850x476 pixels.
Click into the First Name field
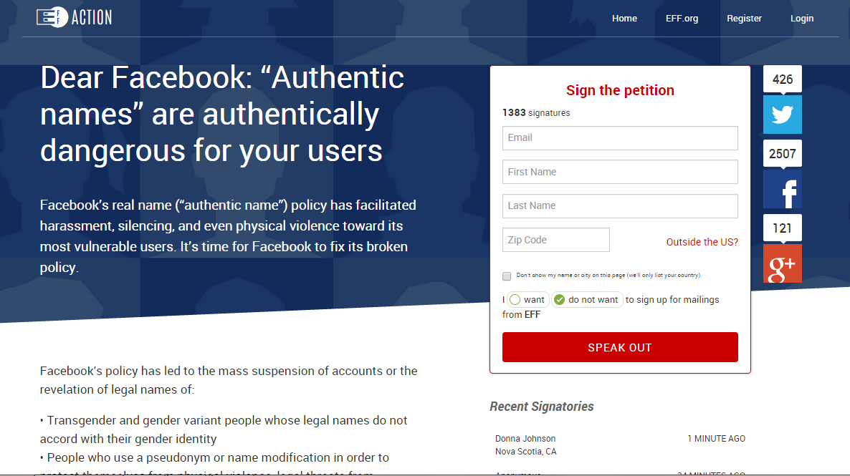(620, 172)
